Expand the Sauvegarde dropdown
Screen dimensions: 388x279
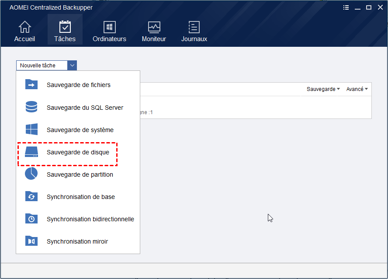(x=323, y=89)
